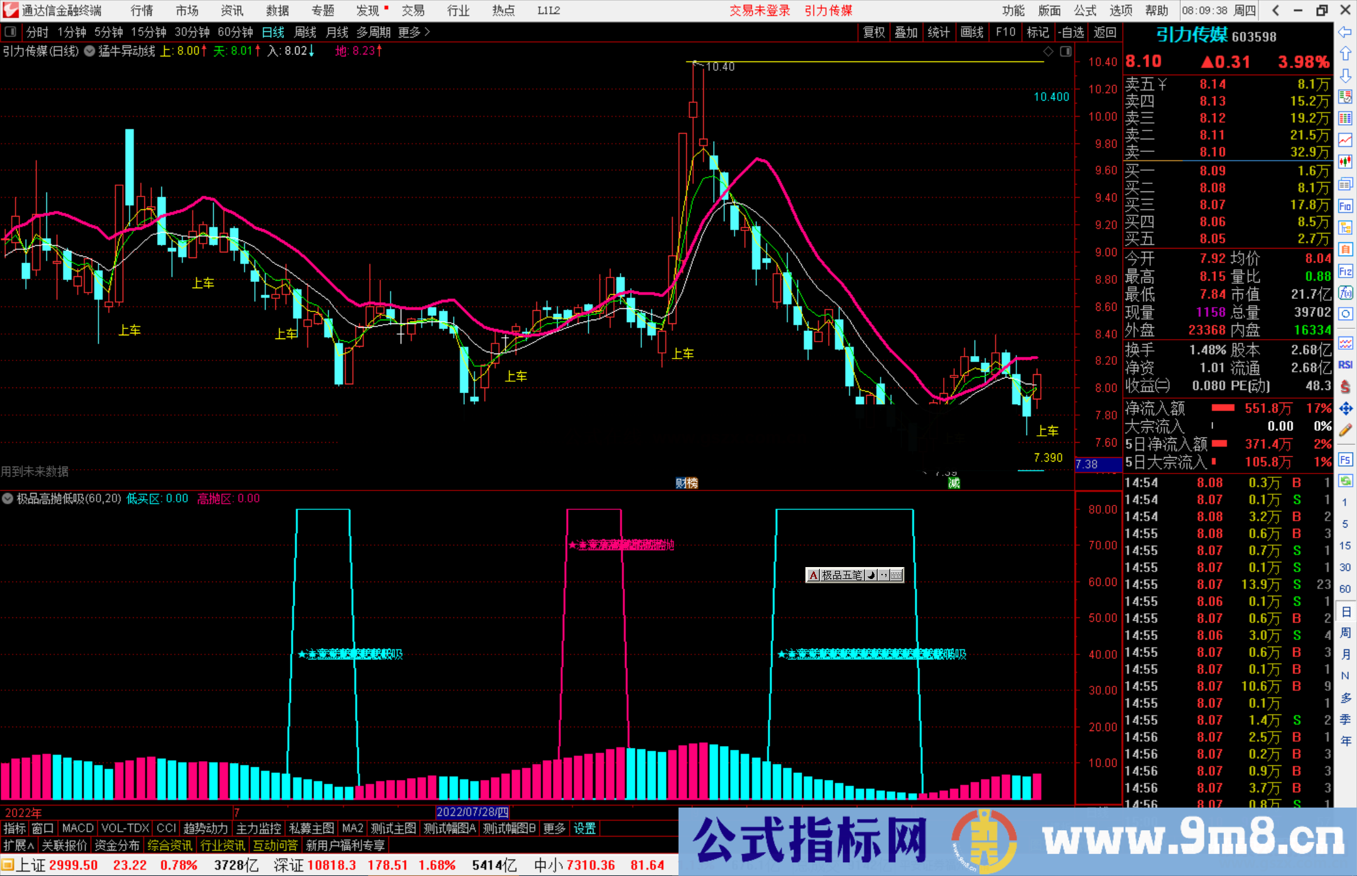Click the 统计 statistics button

click(939, 31)
